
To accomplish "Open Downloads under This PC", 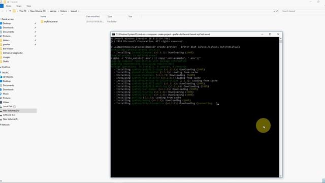I will click(x=8, y=89).
